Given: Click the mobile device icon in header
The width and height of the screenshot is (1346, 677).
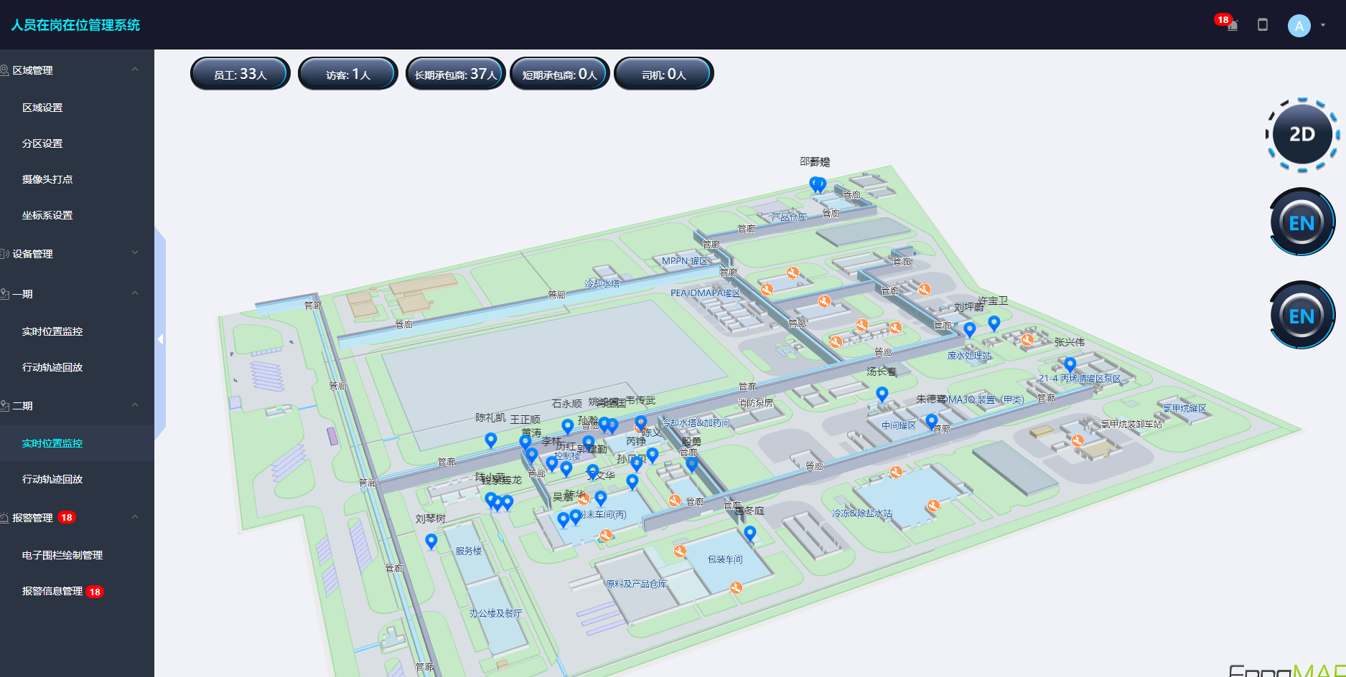Looking at the screenshot, I should (x=1263, y=25).
